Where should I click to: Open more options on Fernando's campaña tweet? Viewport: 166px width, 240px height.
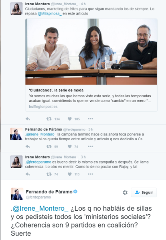pos(90,146)
